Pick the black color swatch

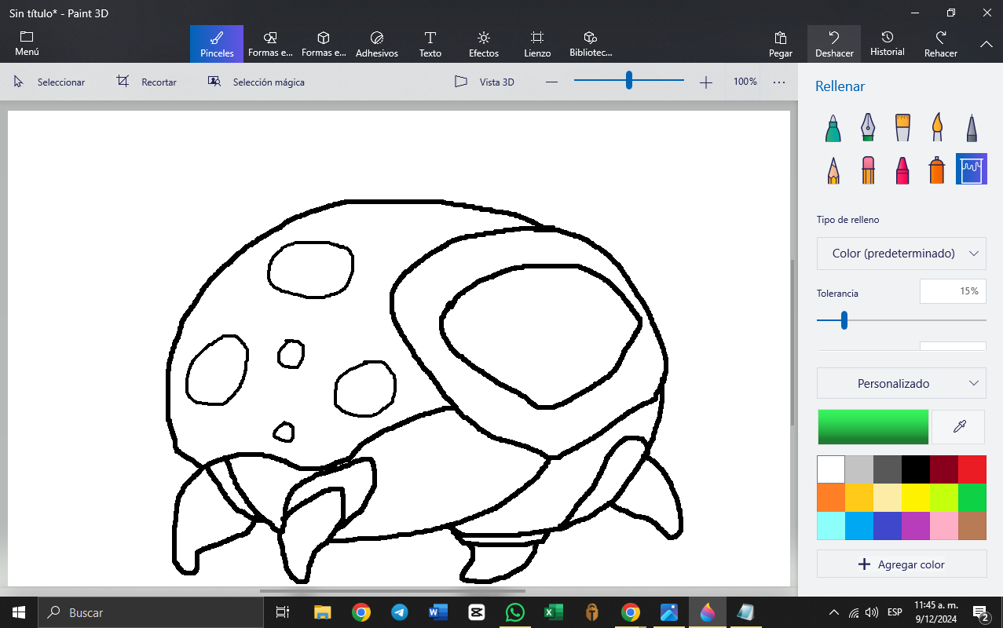(916, 469)
